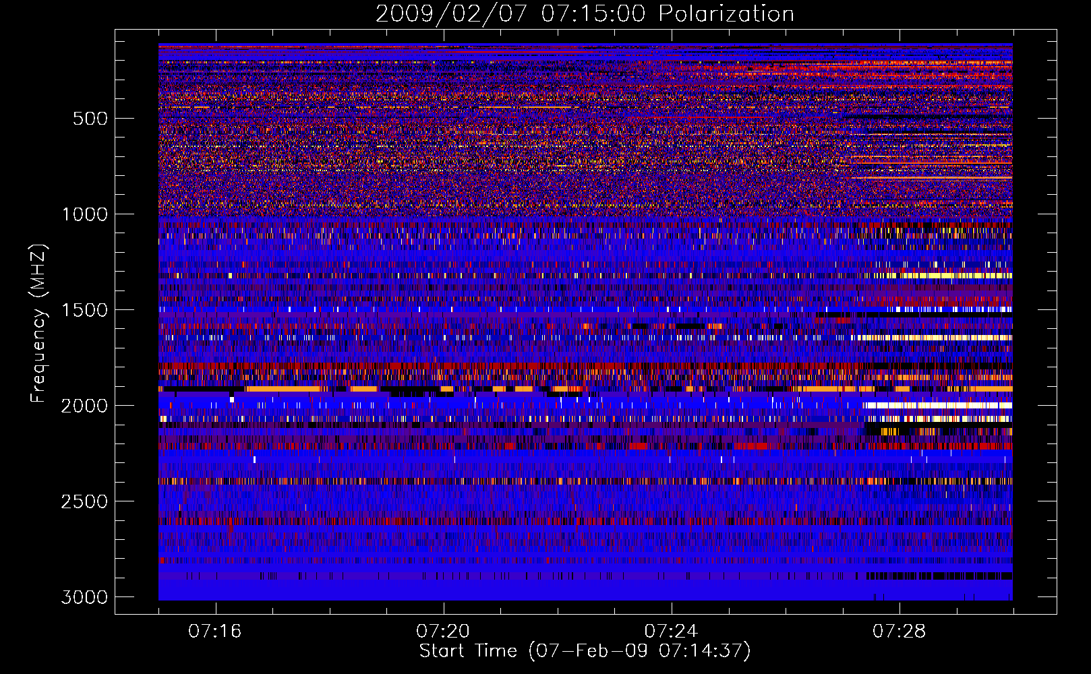The image size is (1091, 674).
Task: Click the 07:28 time tick label
Action: pos(900,632)
